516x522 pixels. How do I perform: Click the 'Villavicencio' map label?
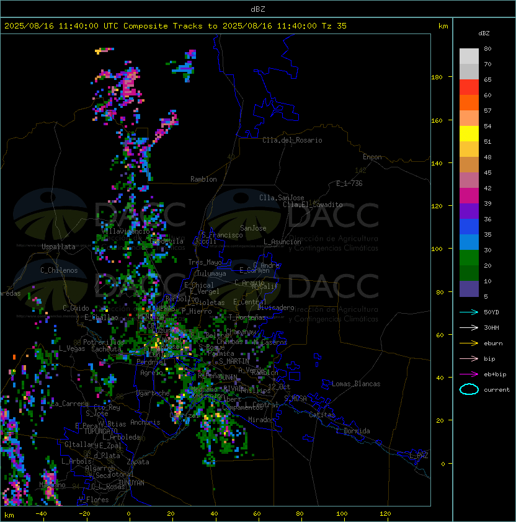pyautogui.click(x=125, y=231)
